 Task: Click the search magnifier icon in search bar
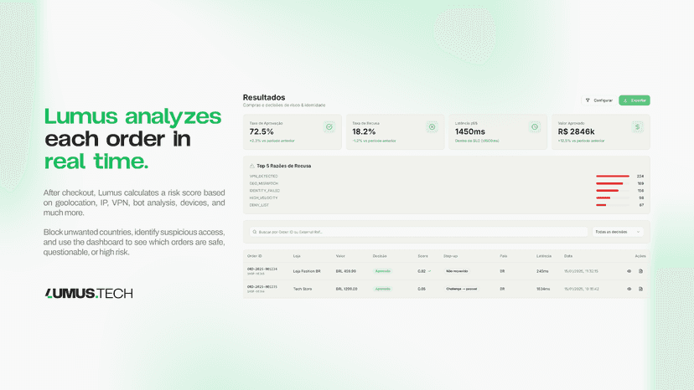(255, 232)
